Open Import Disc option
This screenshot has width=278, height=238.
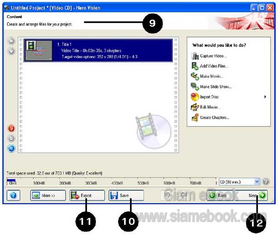(209, 97)
